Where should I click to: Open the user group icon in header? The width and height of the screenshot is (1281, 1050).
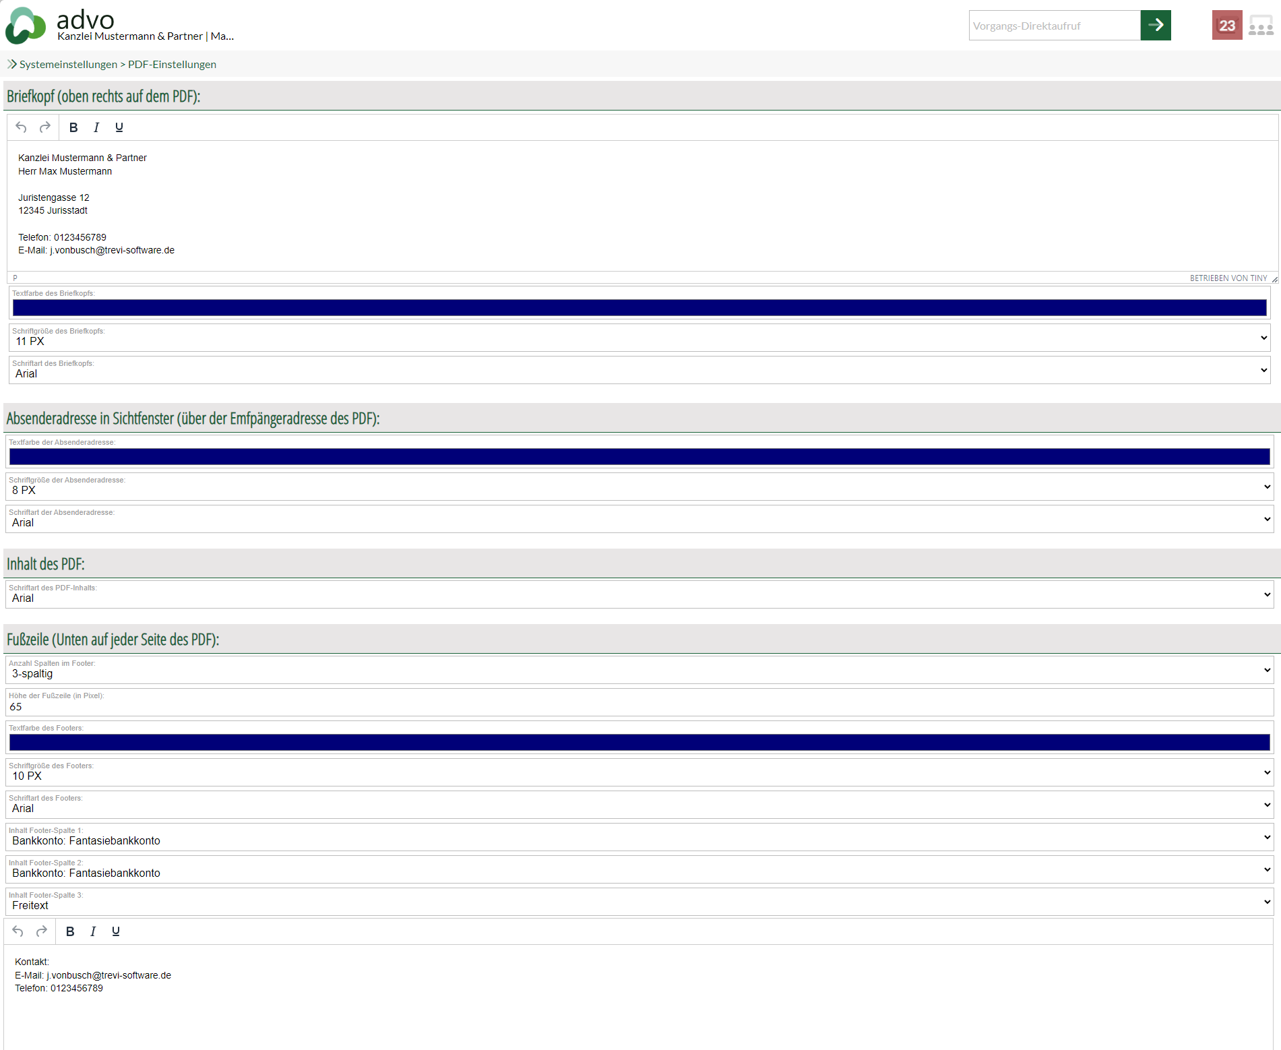pos(1260,26)
